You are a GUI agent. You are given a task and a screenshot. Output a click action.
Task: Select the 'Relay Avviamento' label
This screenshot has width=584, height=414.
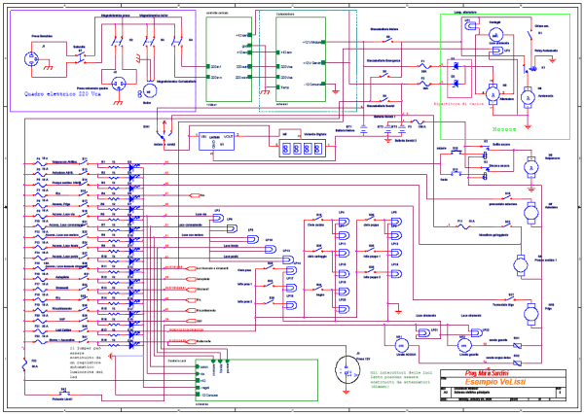pyautogui.click(x=546, y=51)
